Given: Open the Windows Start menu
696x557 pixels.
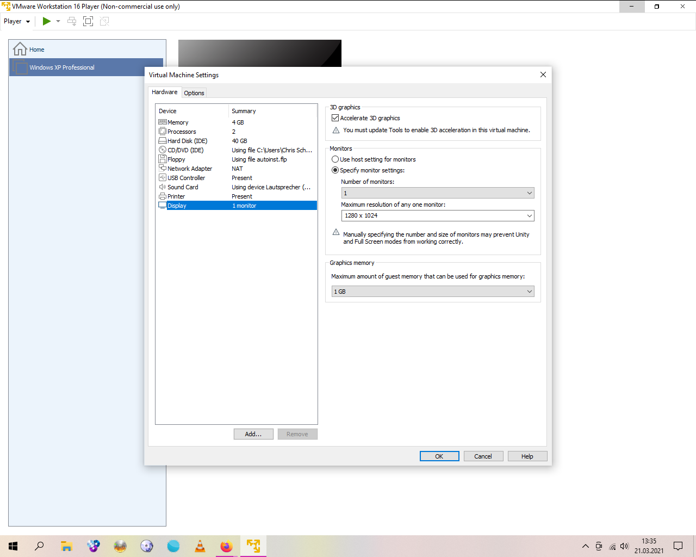Looking at the screenshot, I should pyautogui.click(x=13, y=546).
